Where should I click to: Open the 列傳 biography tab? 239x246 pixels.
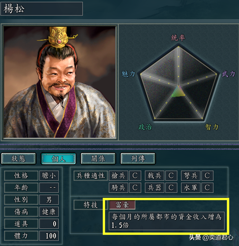pyautogui.click(x=138, y=159)
